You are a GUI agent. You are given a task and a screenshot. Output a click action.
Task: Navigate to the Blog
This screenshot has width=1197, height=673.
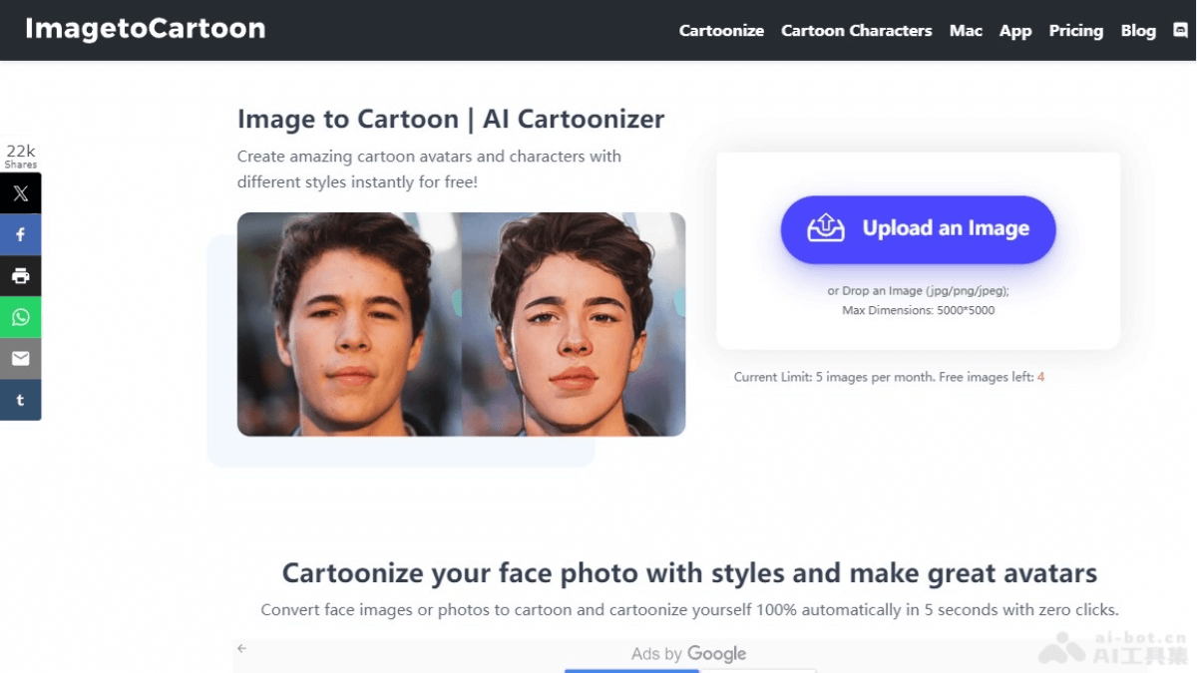click(x=1138, y=31)
